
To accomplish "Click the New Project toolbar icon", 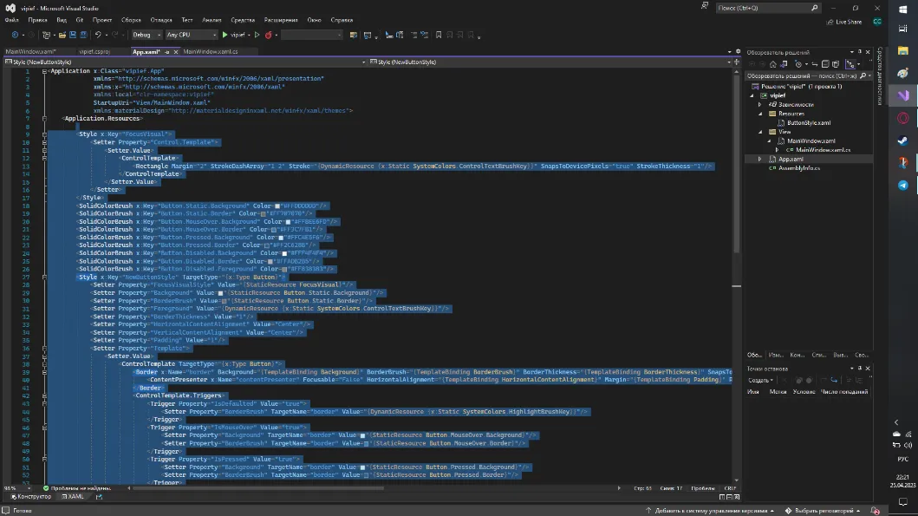I will (46, 36).
